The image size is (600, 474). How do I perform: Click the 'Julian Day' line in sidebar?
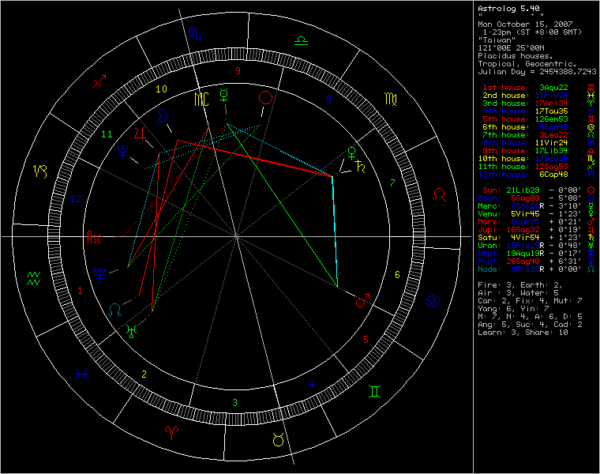537,71
